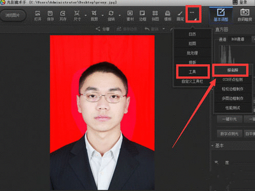The image size is (255, 191).
Task: Click the 分享 (Share) icon
Action: point(98,29)
